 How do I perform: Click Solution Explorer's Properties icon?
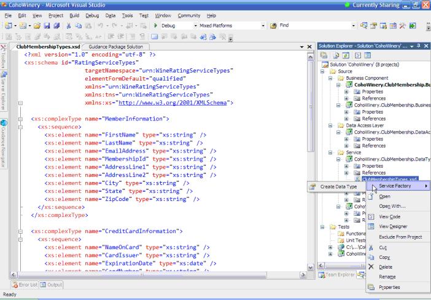point(324,55)
